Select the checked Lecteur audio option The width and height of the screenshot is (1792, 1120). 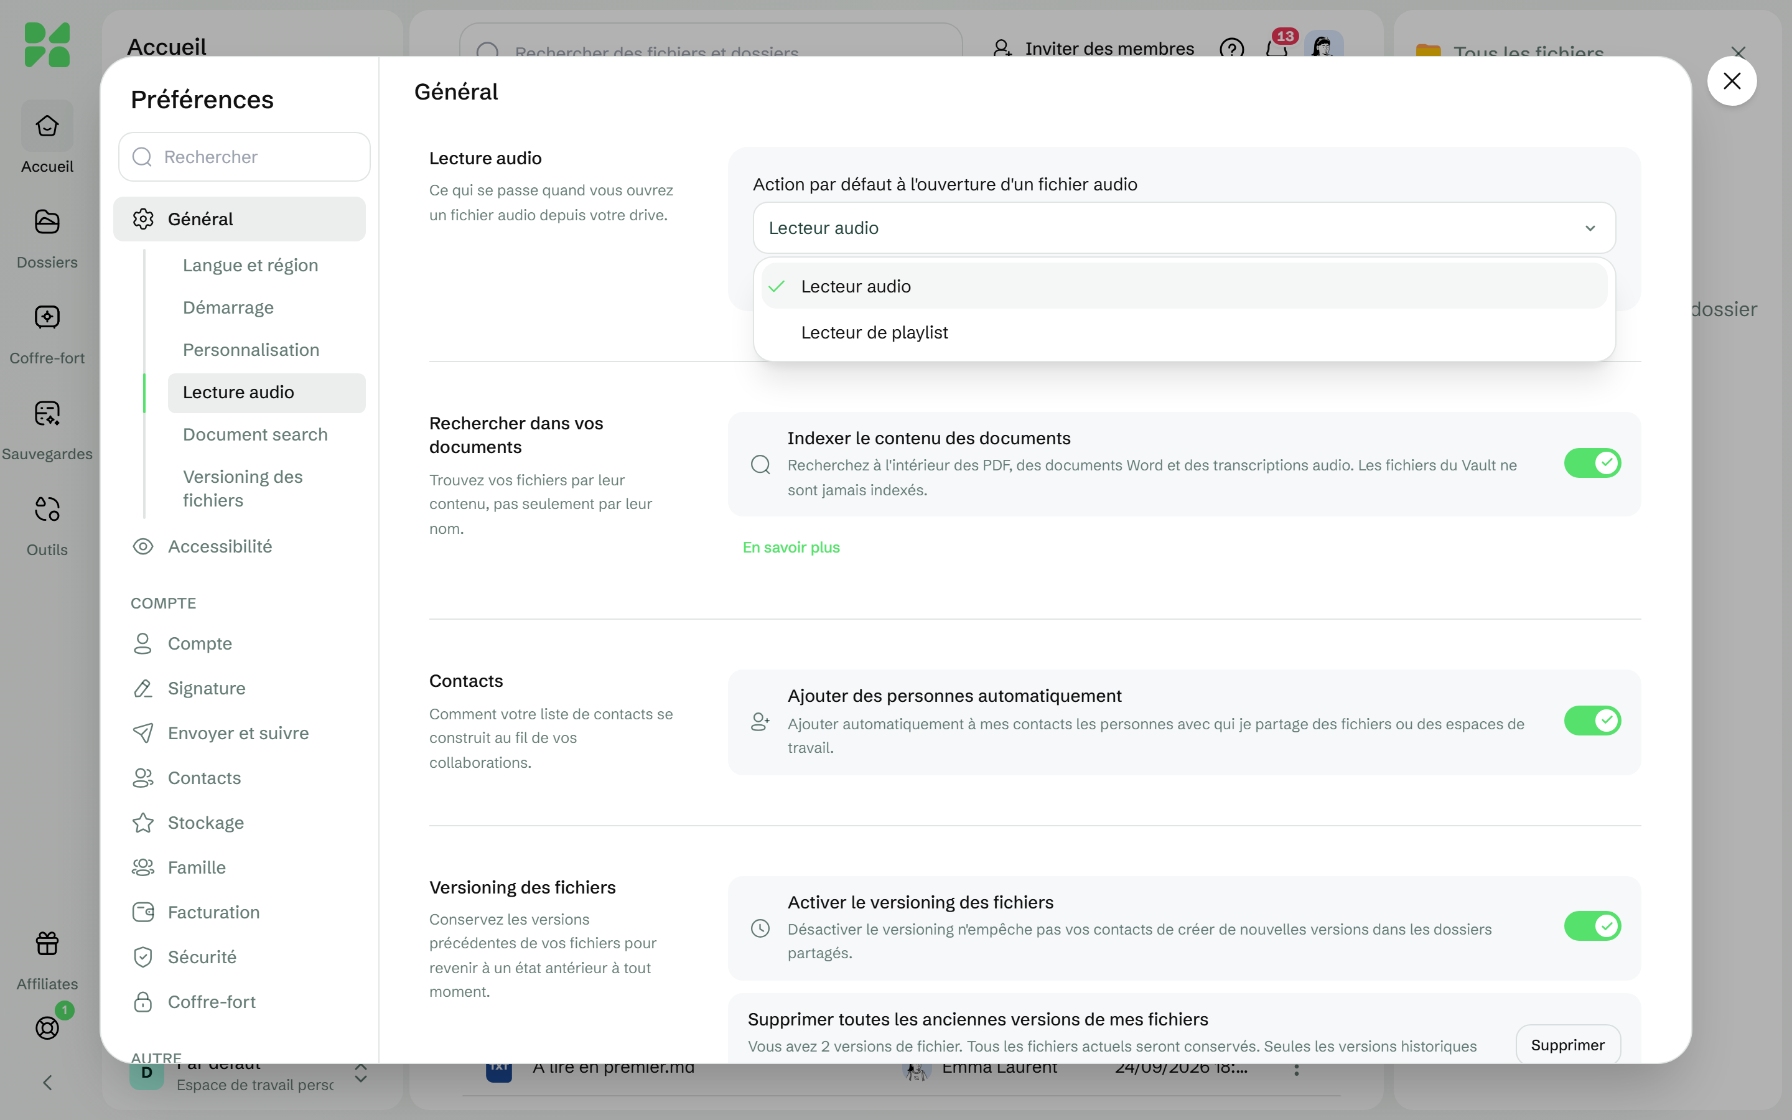[1184, 286]
